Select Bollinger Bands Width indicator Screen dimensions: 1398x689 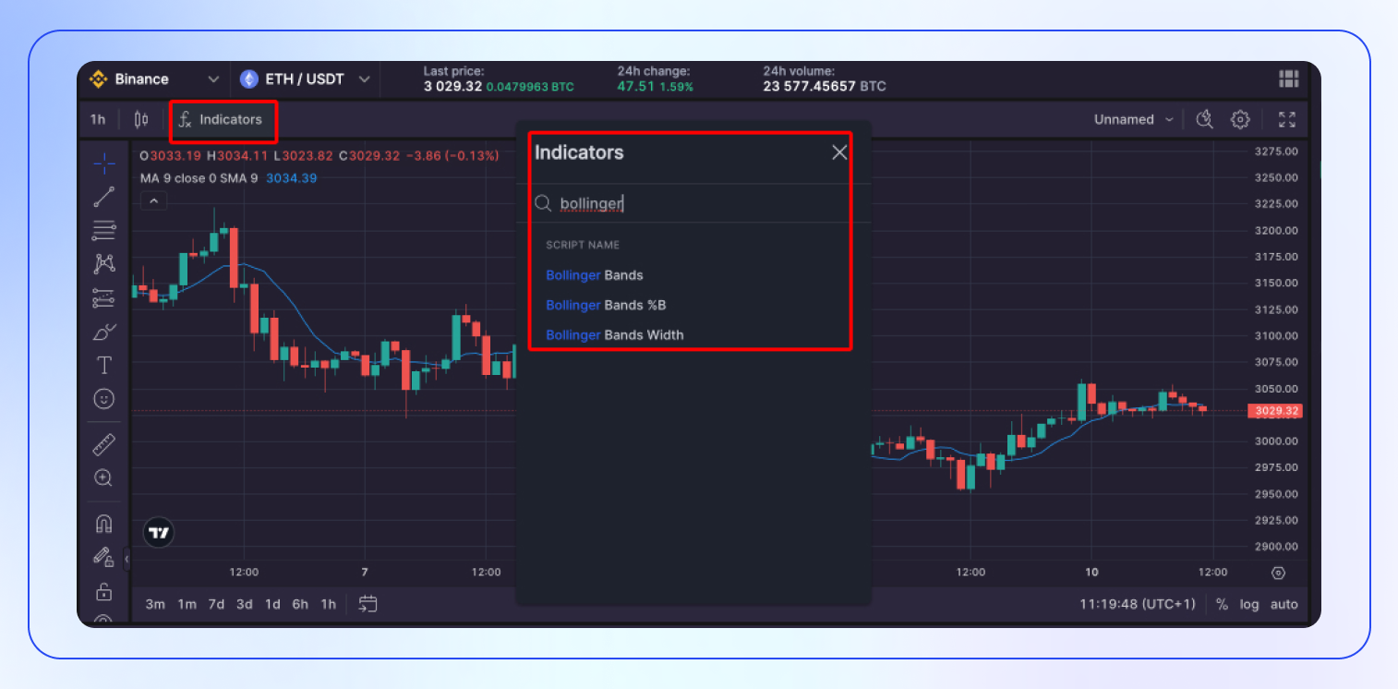point(615,334)
